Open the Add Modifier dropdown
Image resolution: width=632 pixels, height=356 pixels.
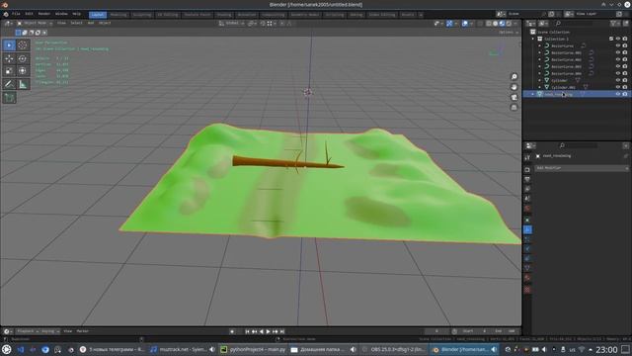click(582, 168)
